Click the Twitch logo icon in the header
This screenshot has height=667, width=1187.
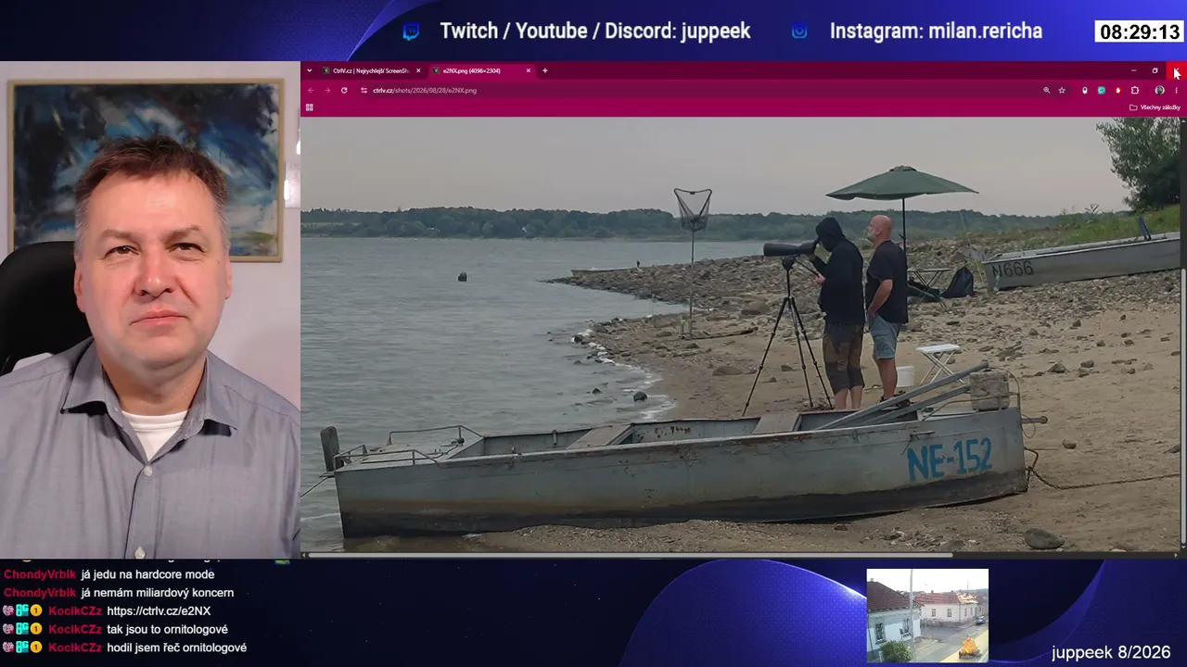coord(411,31)
